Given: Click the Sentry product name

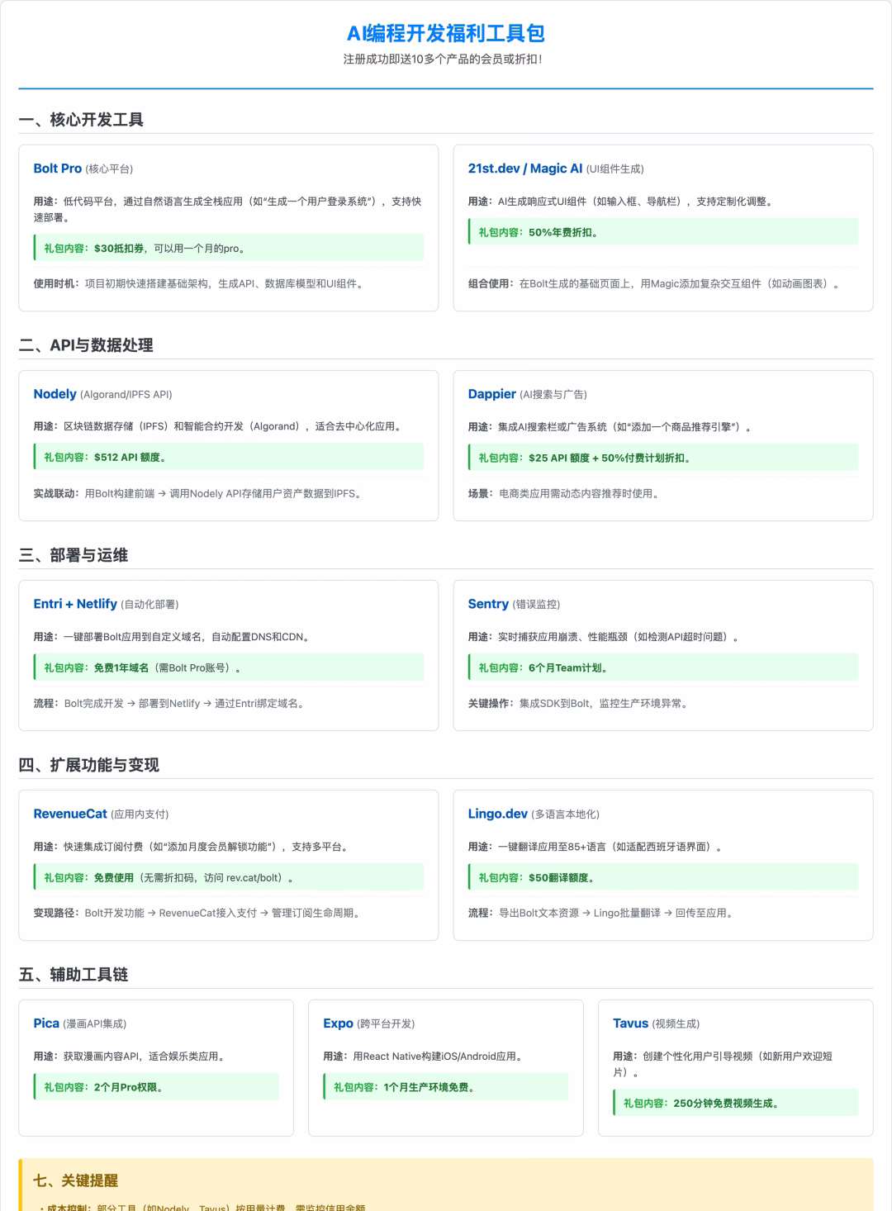Looking at the screenshot, I should click(x=489, y=604).
